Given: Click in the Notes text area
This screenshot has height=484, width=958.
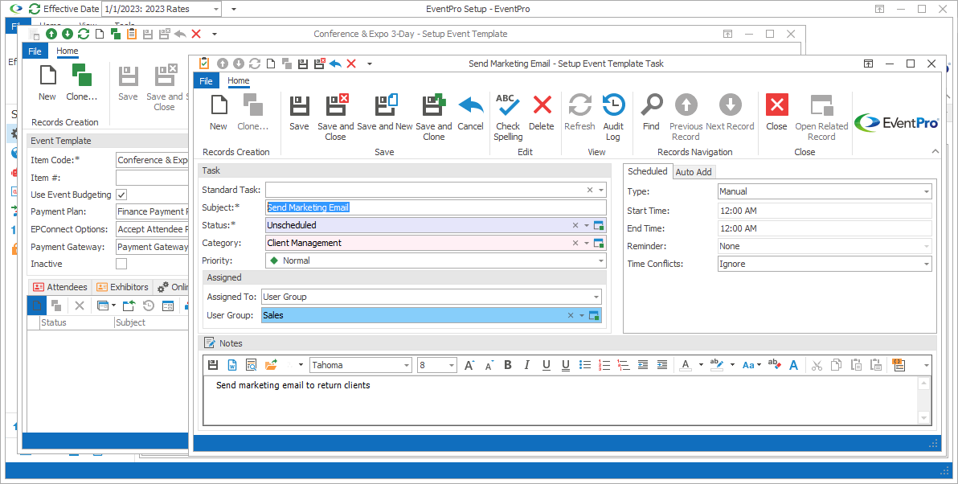Looking at the screenshot, I should (561, 400).
